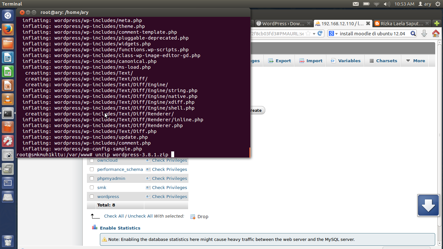Open LibreOffice Impress from the launcher
Screen dimensions: 443x249
(x=8, y=86)
